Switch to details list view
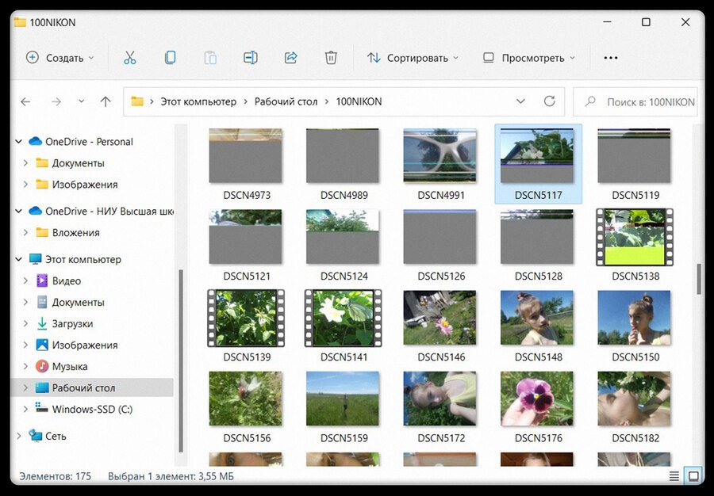714x496 pixels. pos(674,476)
